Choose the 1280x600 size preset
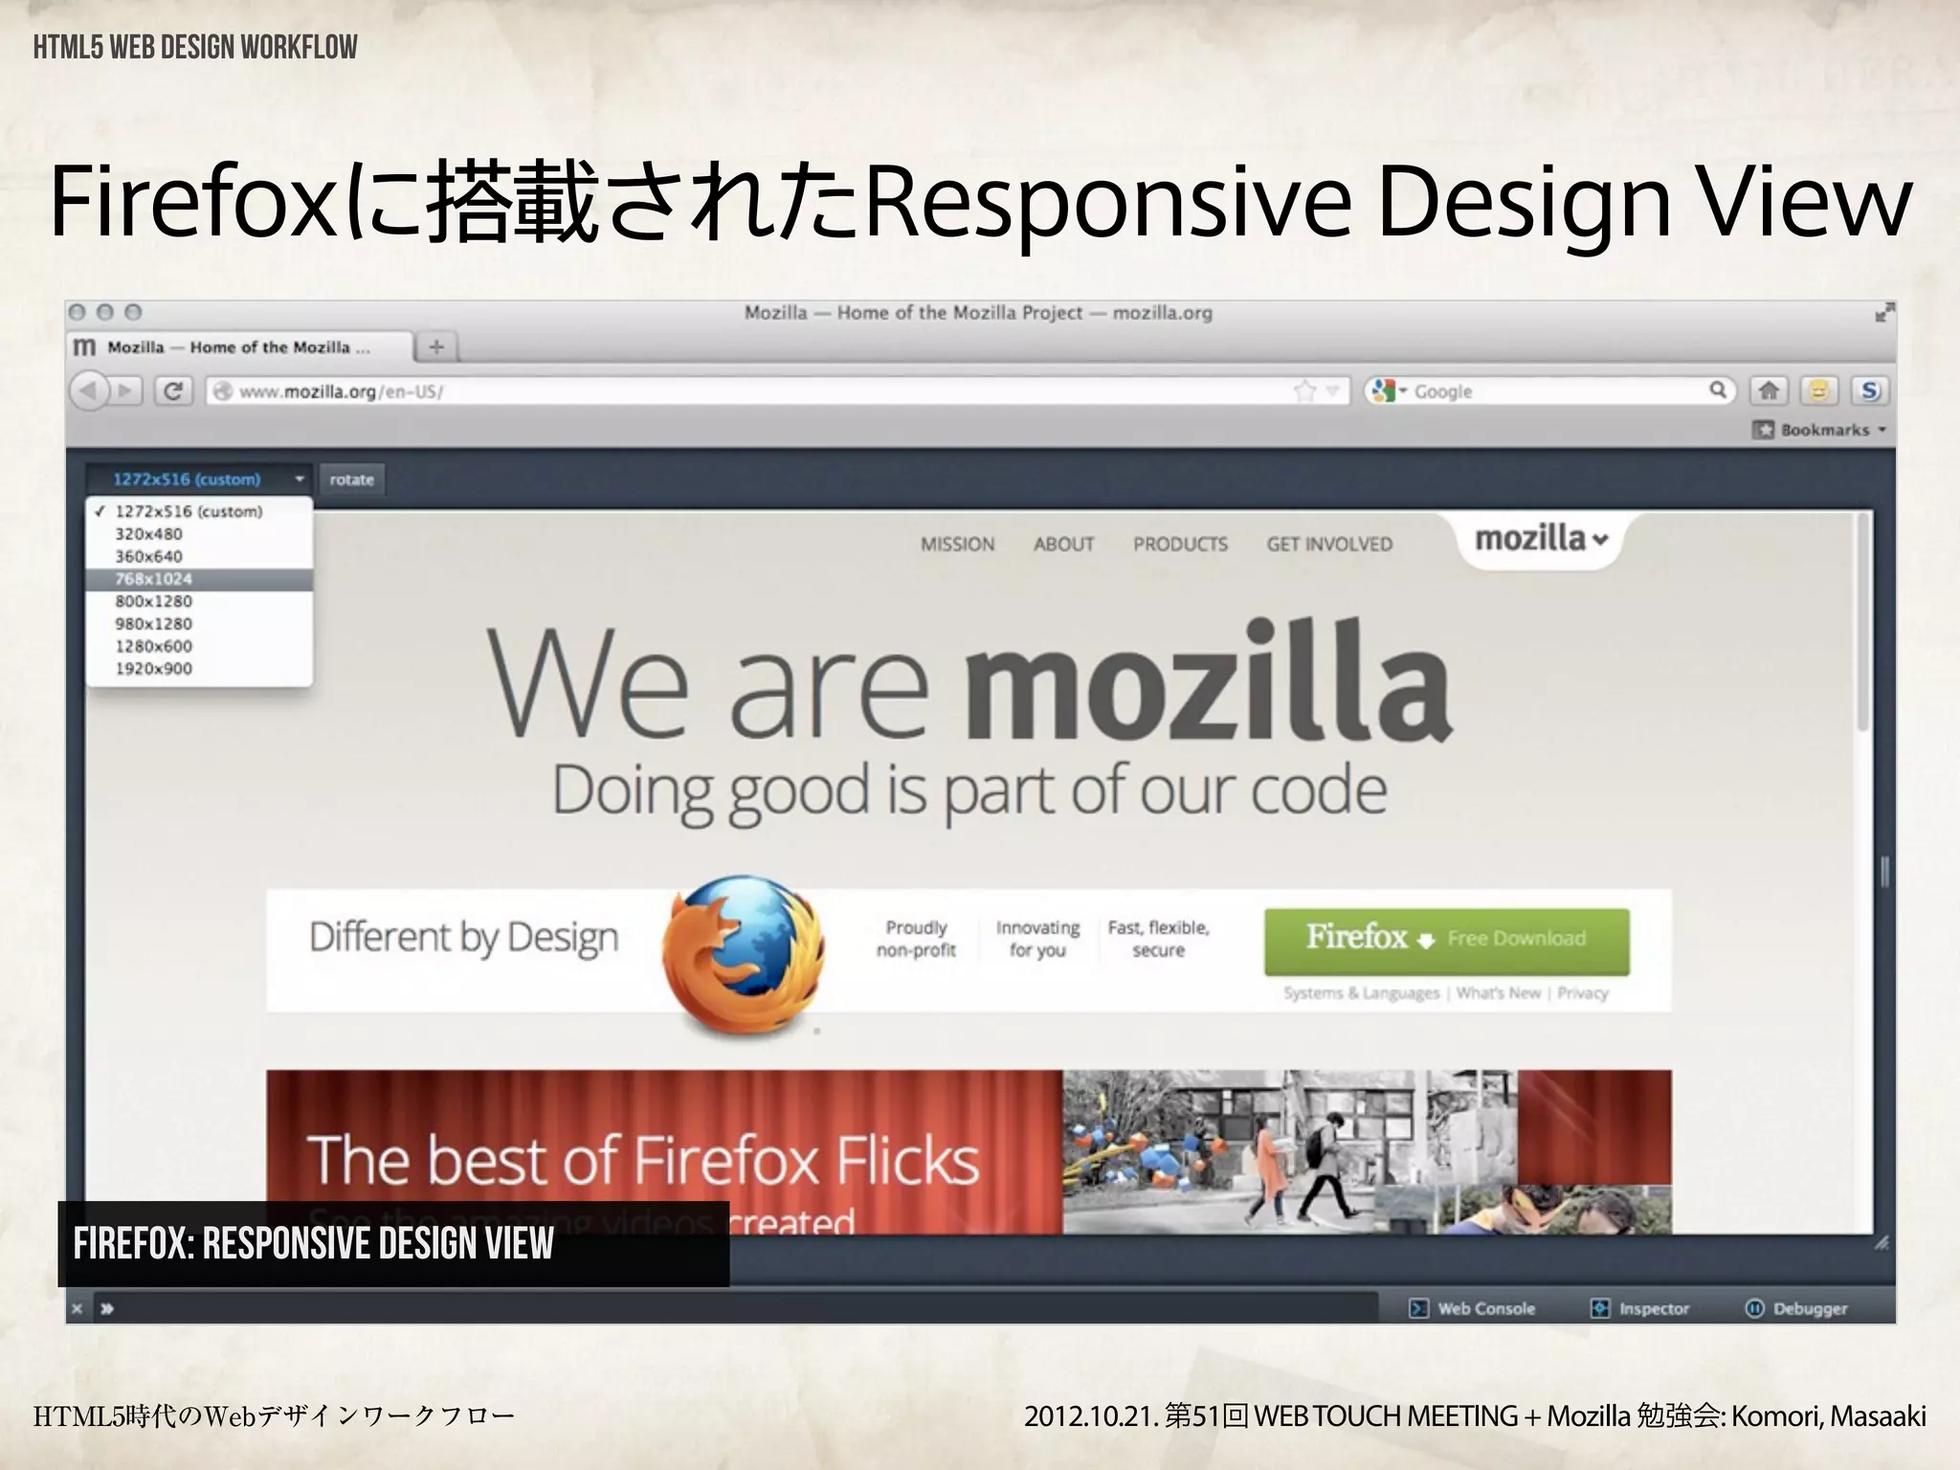 pyautogui.click(x=199, y=646)
